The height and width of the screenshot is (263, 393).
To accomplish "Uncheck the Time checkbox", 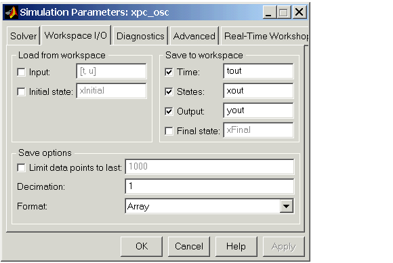I will 169,73.
